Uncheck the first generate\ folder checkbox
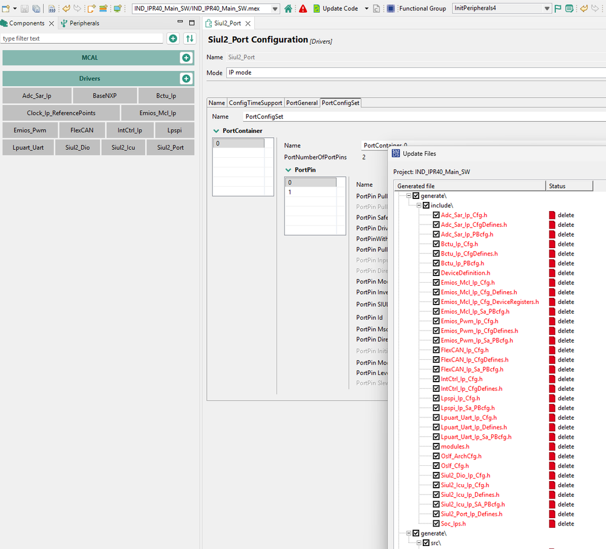This screenshot has width=606, height=549. point(416,195)
